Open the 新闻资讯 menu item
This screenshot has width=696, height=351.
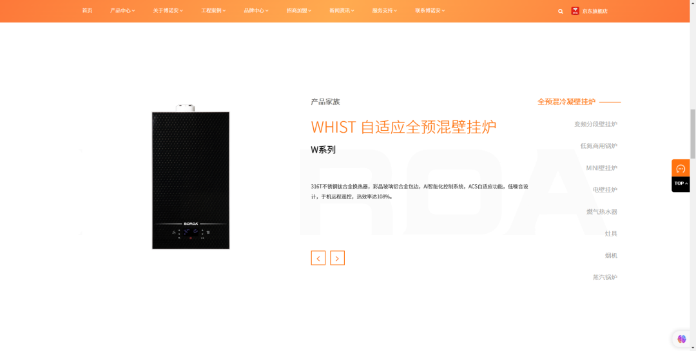pos(342,11)
